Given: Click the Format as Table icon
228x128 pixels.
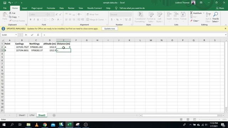Looking at the screenshot, I should 151,15.
